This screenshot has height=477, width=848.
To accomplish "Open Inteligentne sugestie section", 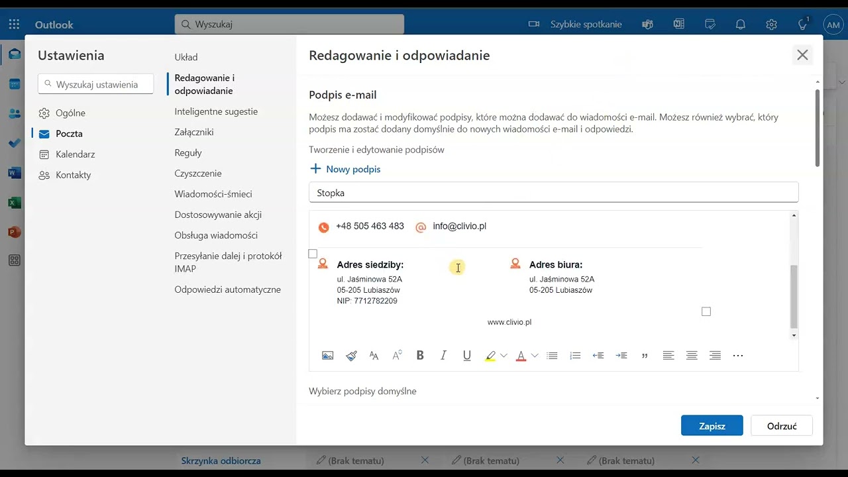I will (216, 111).
